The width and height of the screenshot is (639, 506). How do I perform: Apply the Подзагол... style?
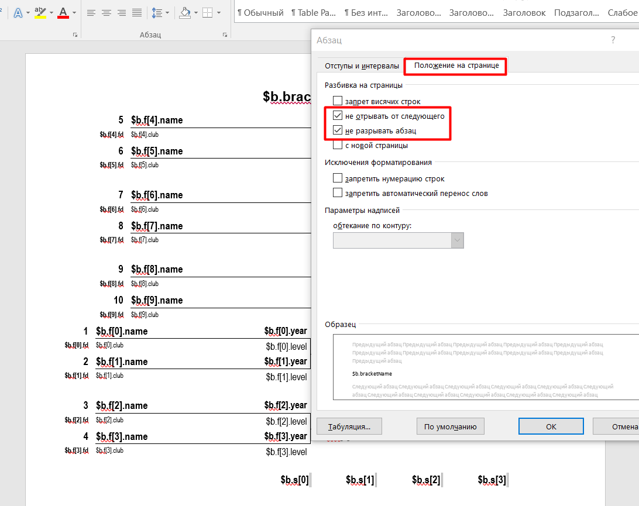(x=576, y=13)
